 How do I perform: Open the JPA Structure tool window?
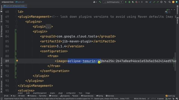click(1, 87)
